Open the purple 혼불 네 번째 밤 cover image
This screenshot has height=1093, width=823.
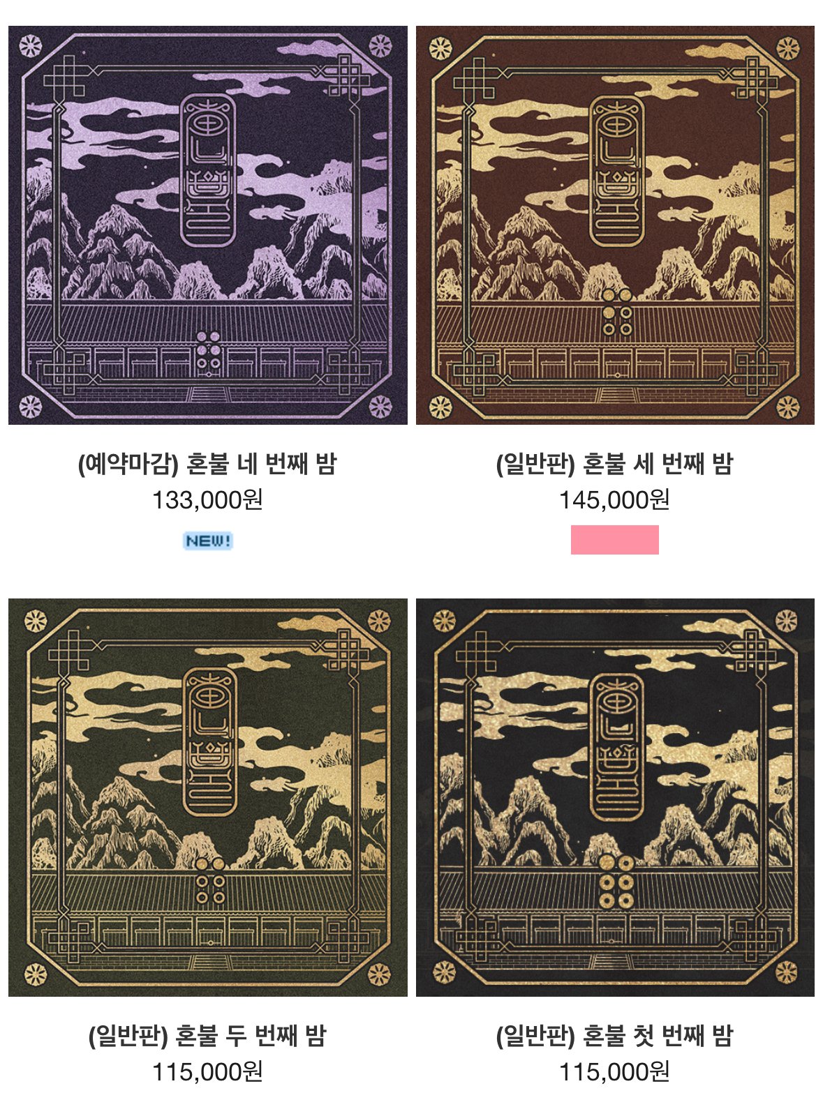(207, 225)
